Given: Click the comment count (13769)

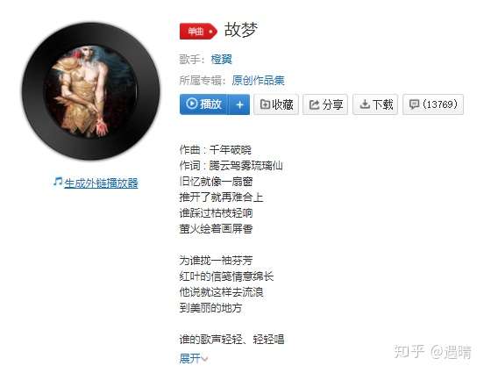Looking at the screenshot, I should [440, 104].
